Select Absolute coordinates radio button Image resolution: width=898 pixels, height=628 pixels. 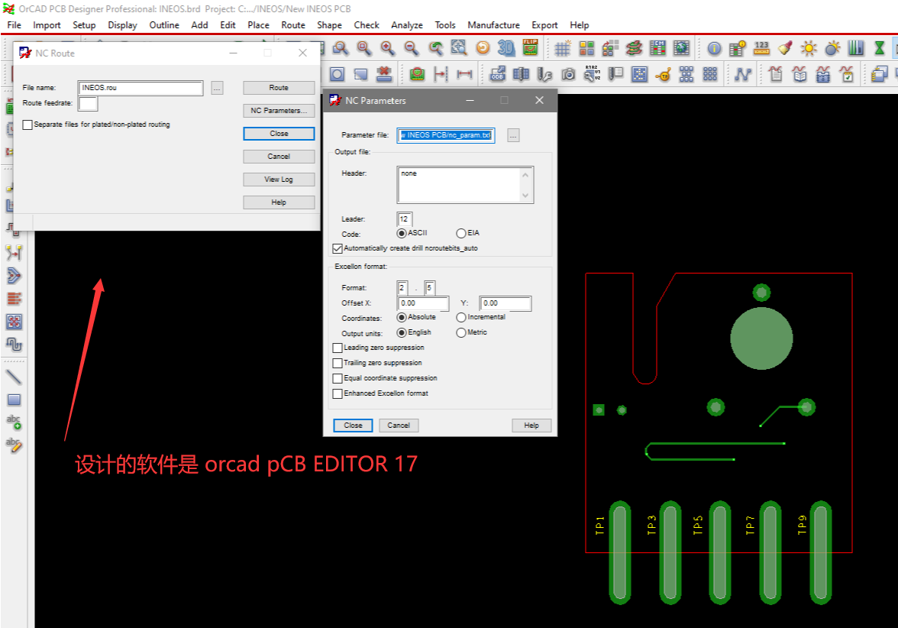pos(402,318)
